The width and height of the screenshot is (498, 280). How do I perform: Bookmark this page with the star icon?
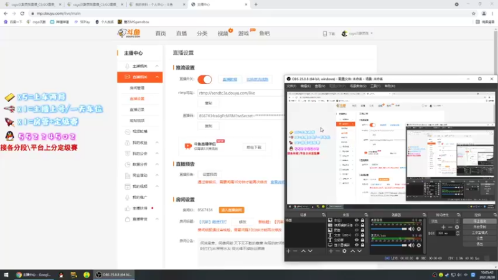pos(474,13)
